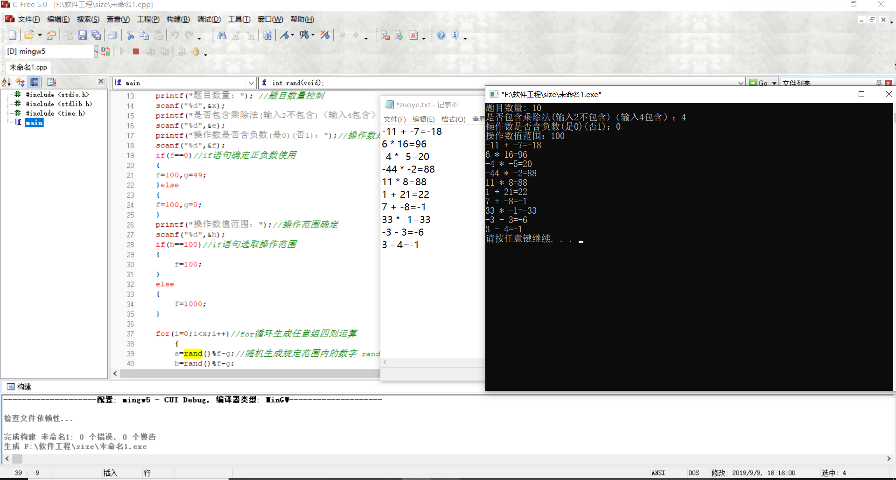Open Help via the blue question icon
Image resolution: width=896 pixels, height=480 pixels.
click(x=441, y=35)
